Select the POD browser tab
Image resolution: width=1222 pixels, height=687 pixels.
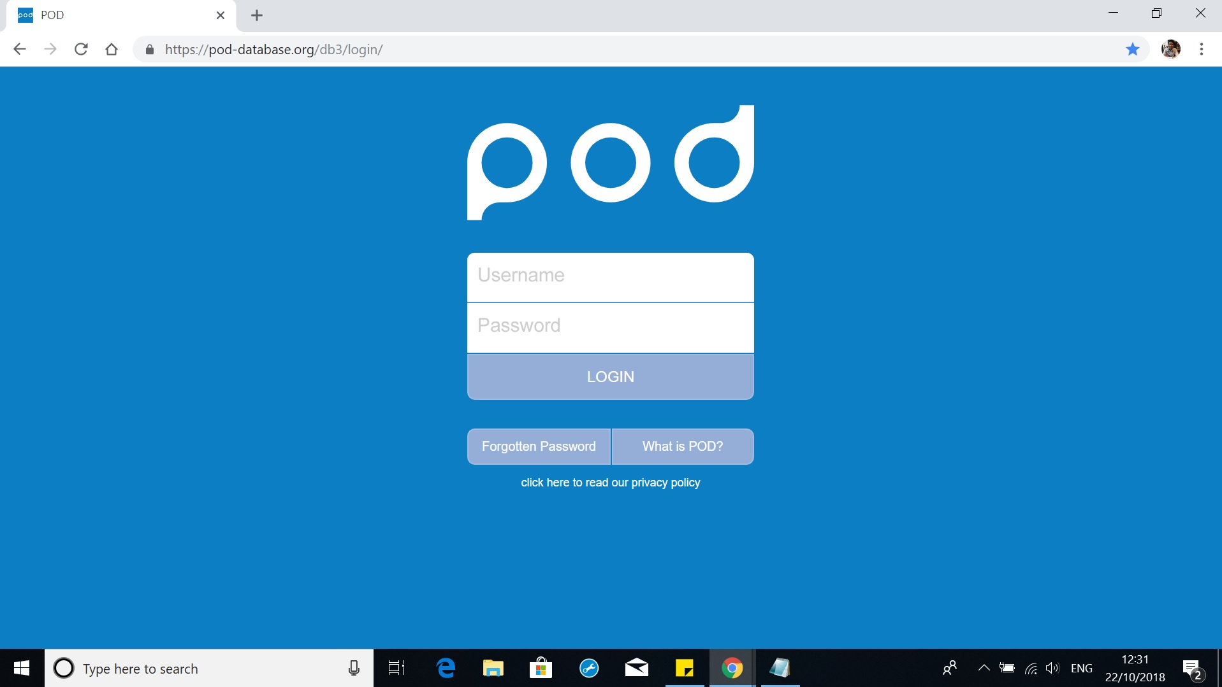click(x=121, y=15)
